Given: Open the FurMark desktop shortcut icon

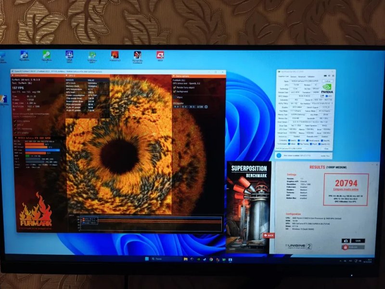Looking at the screenshot, I should pos(115,55).
